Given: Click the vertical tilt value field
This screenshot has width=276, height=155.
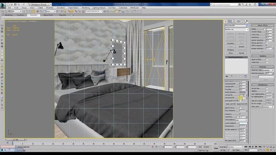Looking at the screenshot, I should click(242, 95).
